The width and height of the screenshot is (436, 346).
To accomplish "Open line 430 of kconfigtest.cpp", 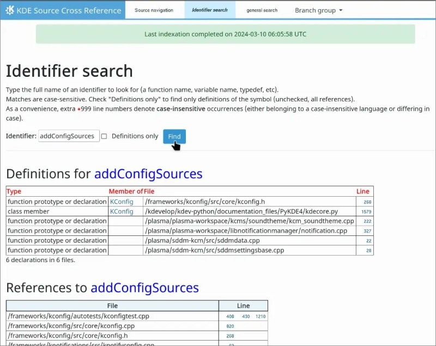I will 246,317.
